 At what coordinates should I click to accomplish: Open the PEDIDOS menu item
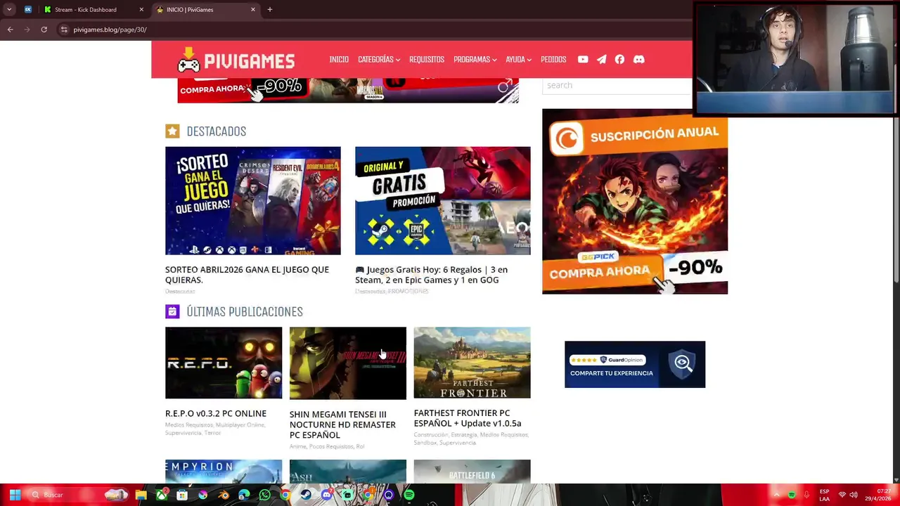point(553,60)
